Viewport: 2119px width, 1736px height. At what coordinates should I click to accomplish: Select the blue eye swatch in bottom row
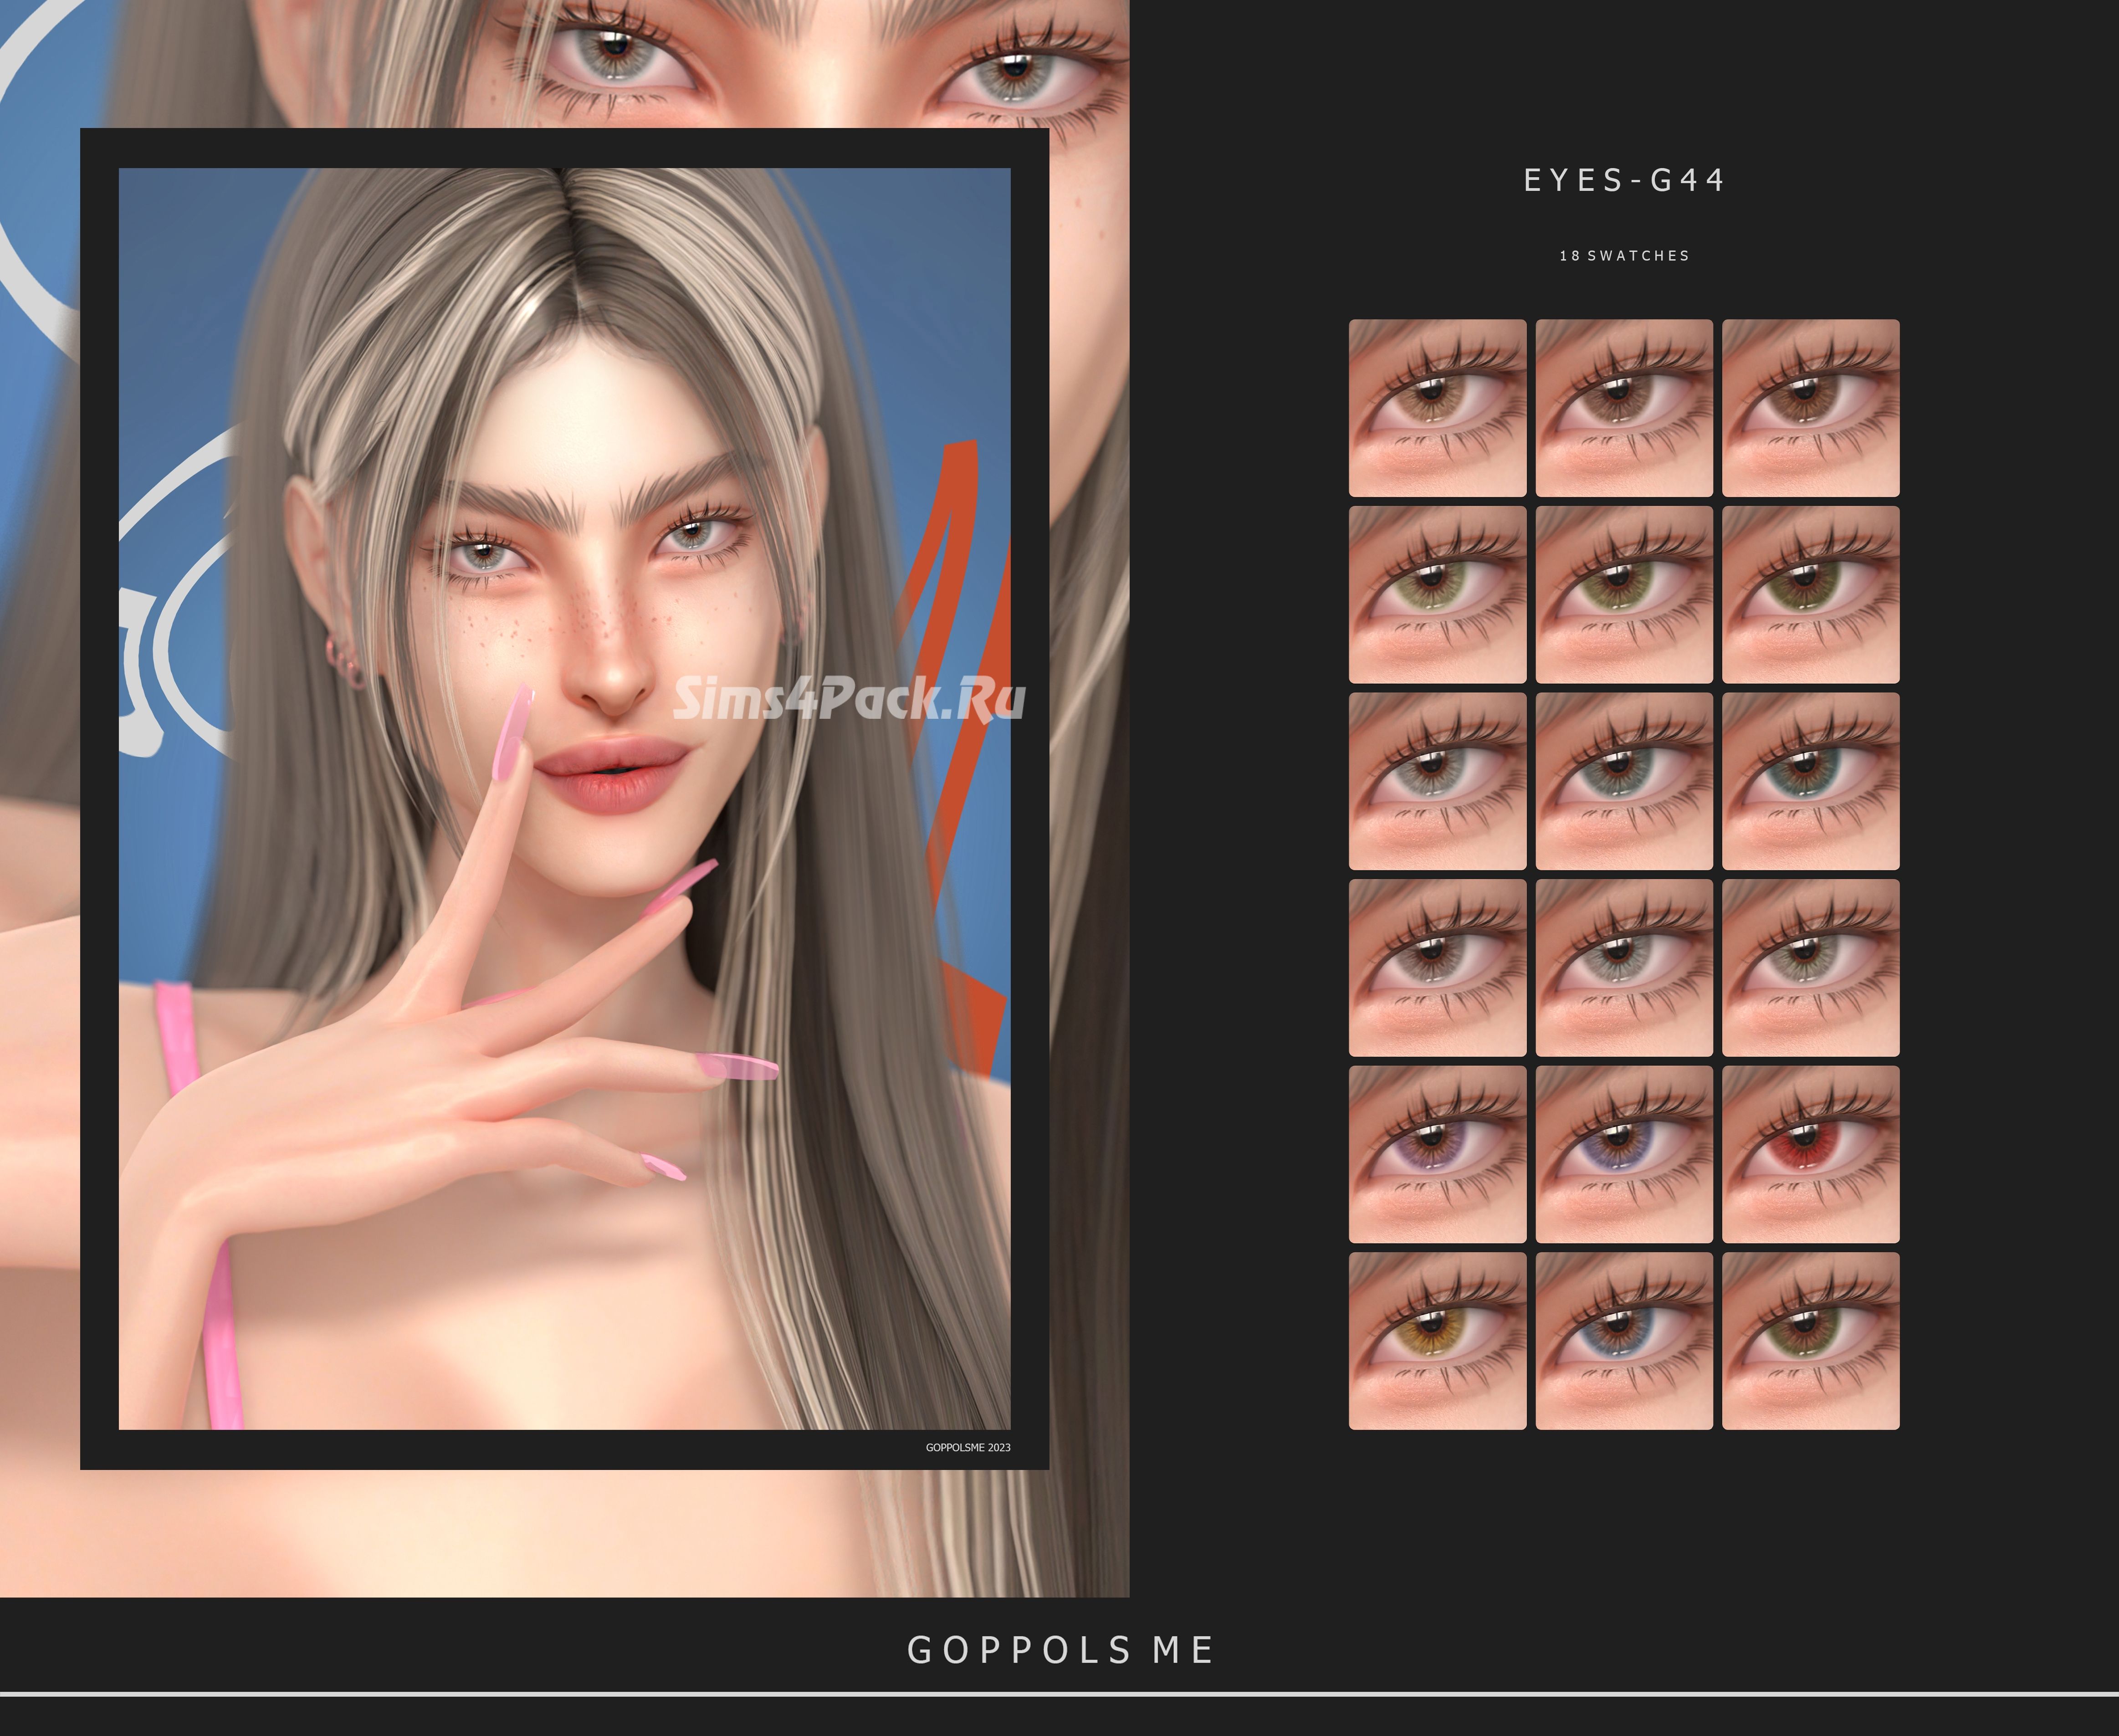coord(1624,1341)
